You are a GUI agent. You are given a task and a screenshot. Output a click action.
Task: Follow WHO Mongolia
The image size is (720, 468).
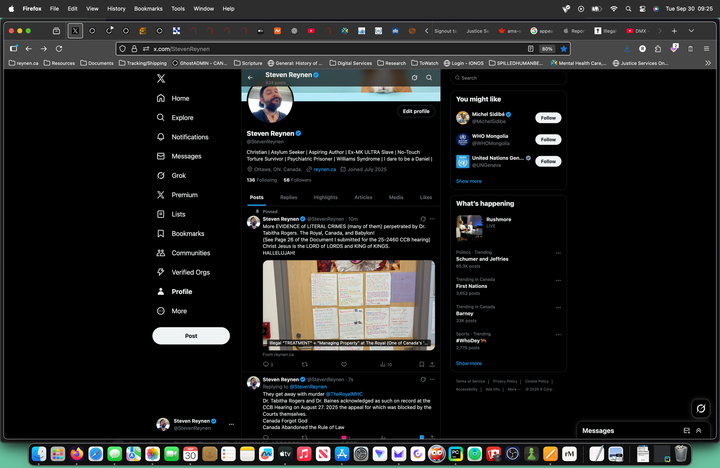tap(548, 140)
